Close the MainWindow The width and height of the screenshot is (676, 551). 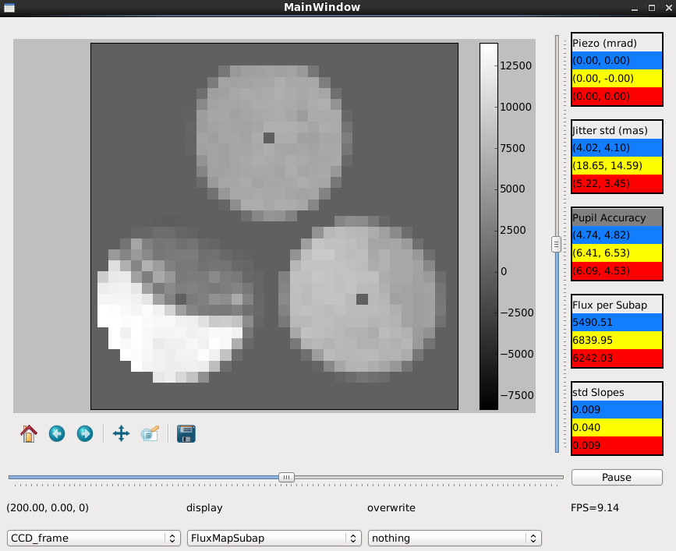tap(669, 8)
